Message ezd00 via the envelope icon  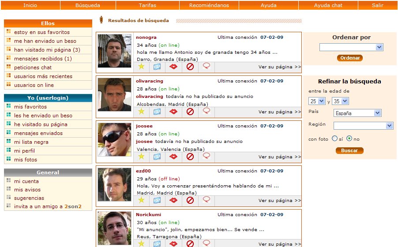(157, 200)
